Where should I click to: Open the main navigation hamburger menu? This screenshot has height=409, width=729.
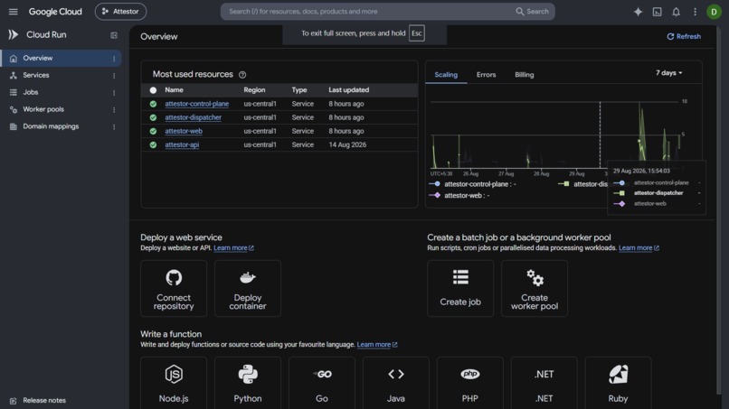tap(13, 12)
